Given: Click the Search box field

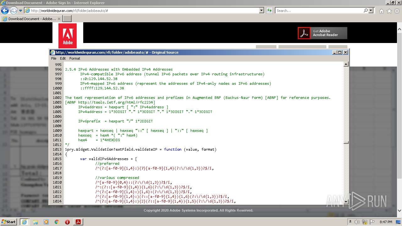Looking at the screenshot, I should [x=319, y=10].
